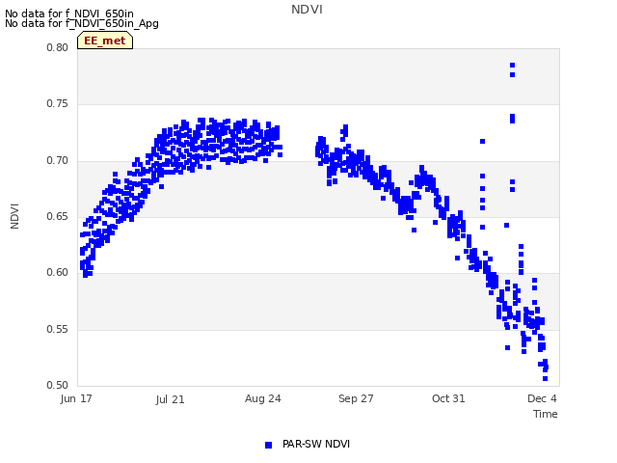The height and width of the screenshot is (463, 617).
Task: Click the highest outlier data point near 0.78
Action: (512, 66)
